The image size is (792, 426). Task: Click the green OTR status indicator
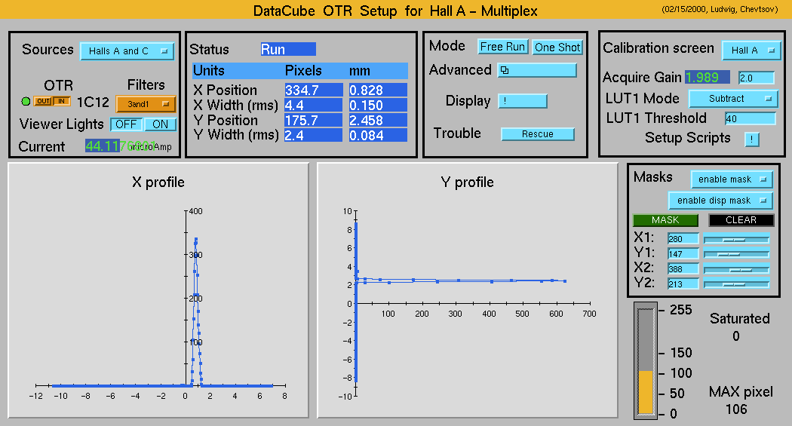(26, 102)
